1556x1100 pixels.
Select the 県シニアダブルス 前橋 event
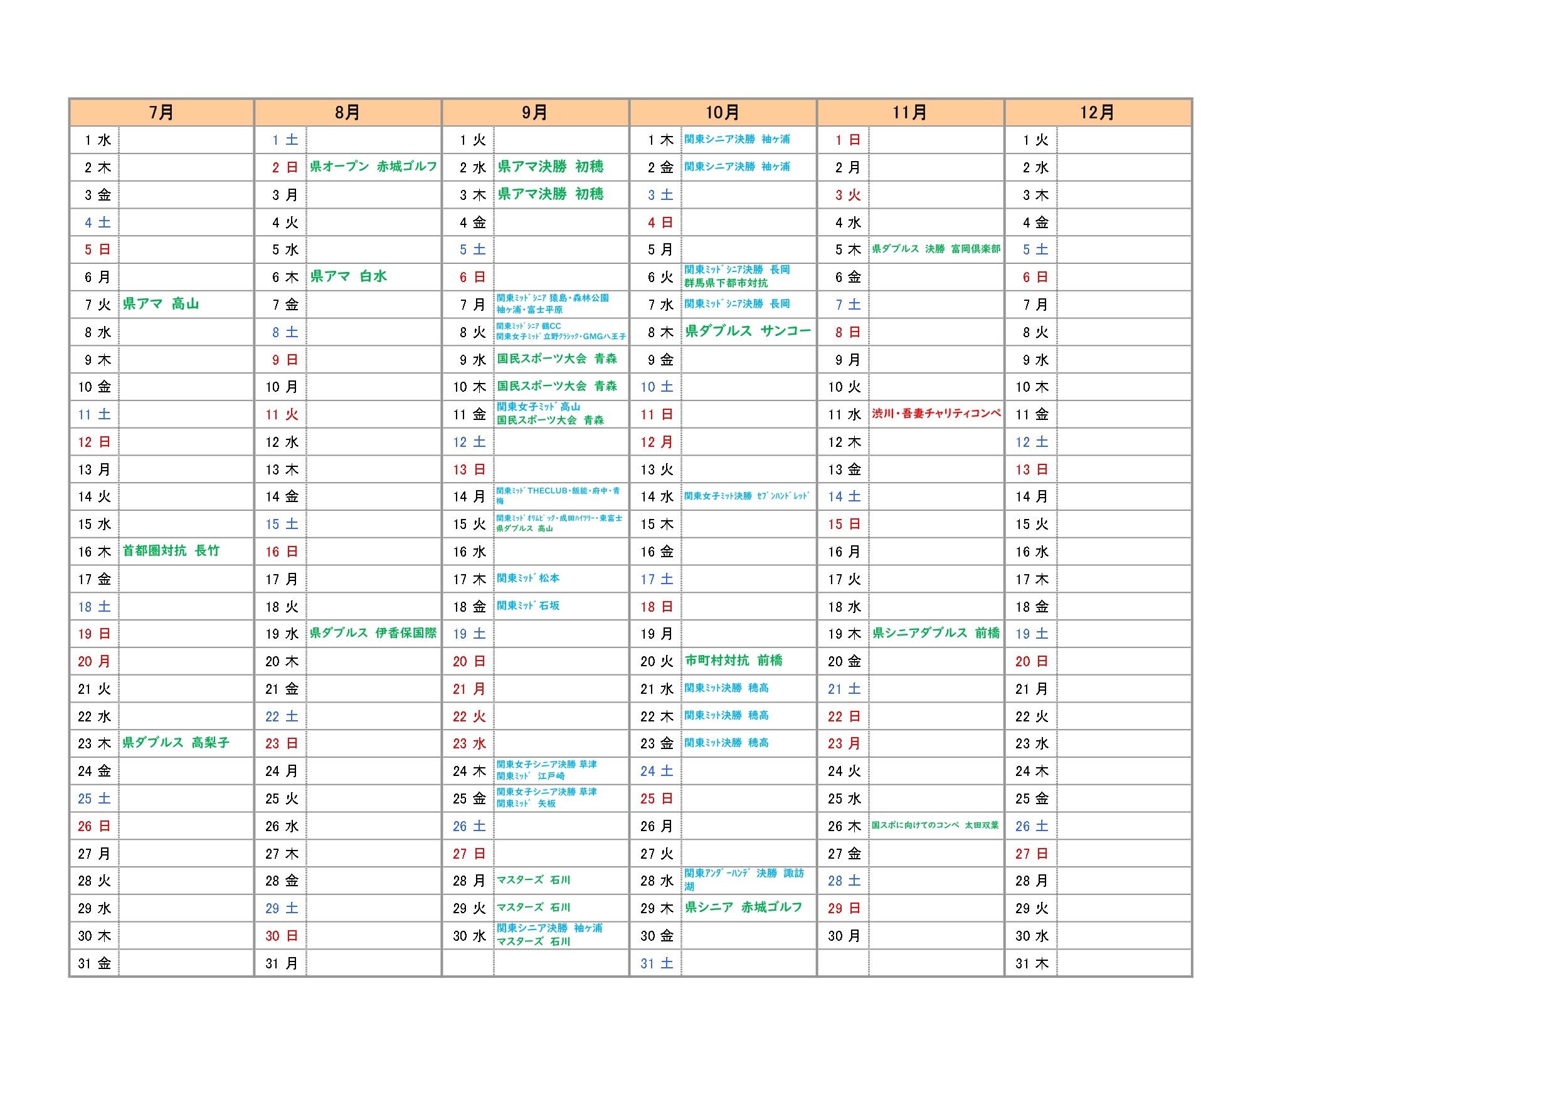point(936,632)
